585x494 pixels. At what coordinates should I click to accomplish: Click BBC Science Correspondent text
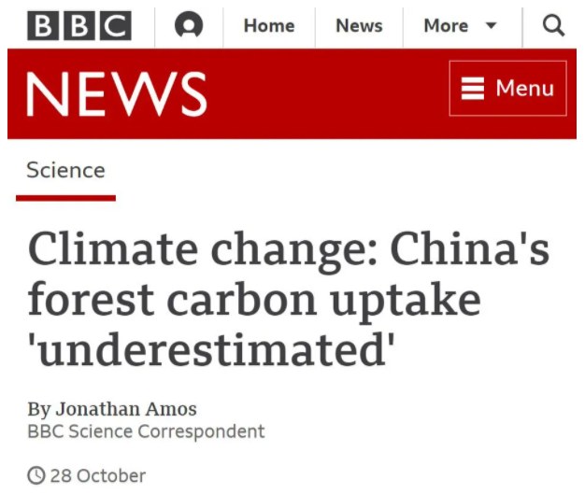(146, 431)
